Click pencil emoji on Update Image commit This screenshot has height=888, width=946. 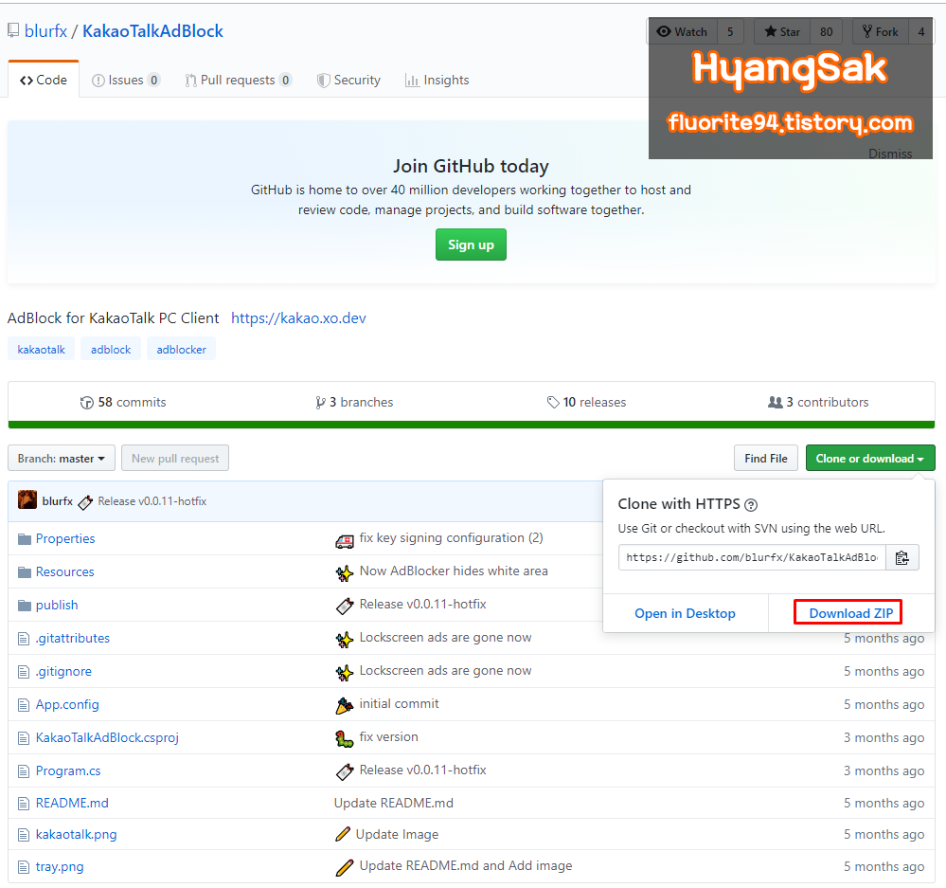coord(343,834)
